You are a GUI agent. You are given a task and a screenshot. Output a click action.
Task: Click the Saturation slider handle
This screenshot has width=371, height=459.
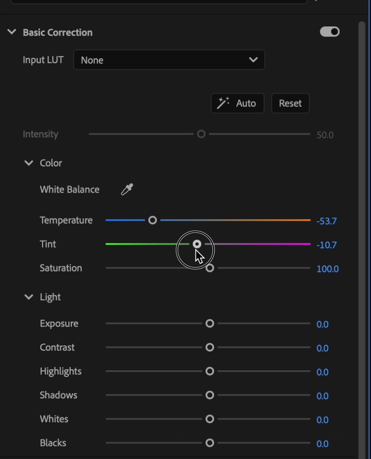coord(210,268)
